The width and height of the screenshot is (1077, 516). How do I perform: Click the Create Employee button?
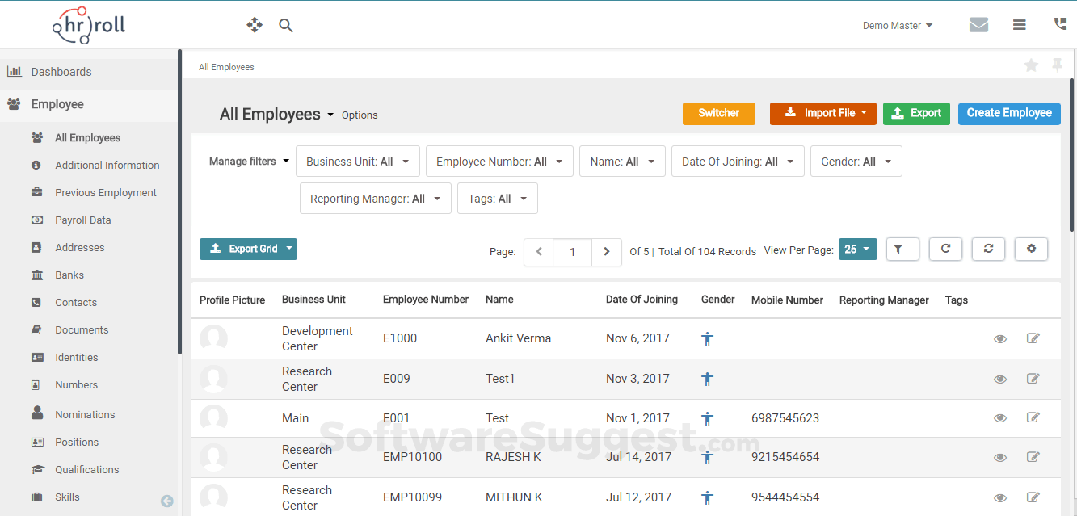tap(1008, 113)
